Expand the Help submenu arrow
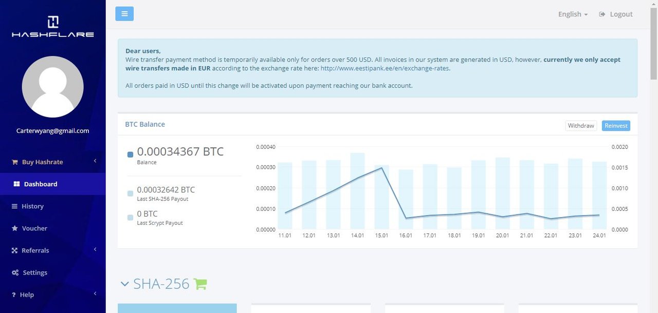 pos(95,294)
